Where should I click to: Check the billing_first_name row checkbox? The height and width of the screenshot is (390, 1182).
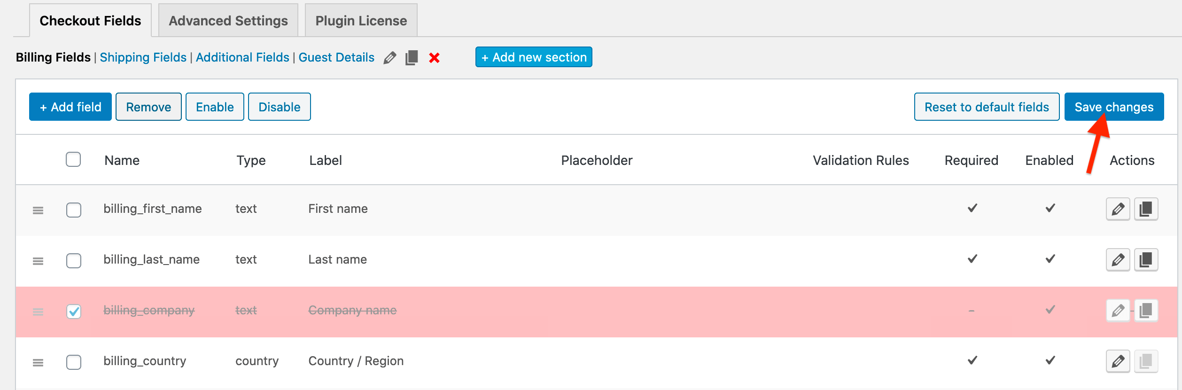tap(74, 210)
